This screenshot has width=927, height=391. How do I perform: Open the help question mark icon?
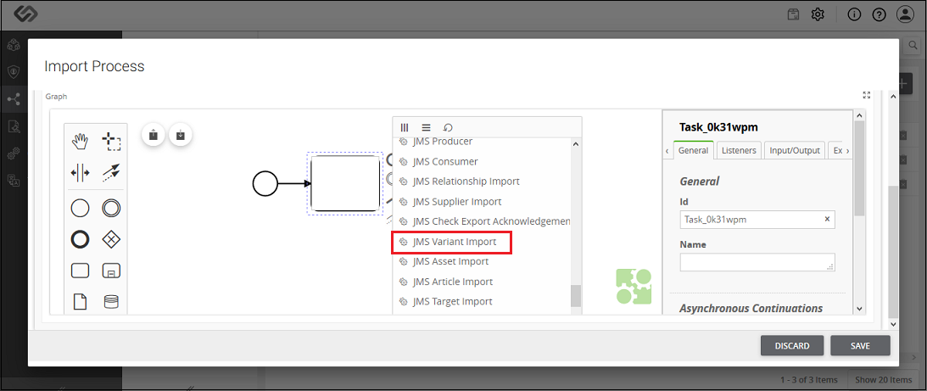pyautogui.click(x=880, y=14)
